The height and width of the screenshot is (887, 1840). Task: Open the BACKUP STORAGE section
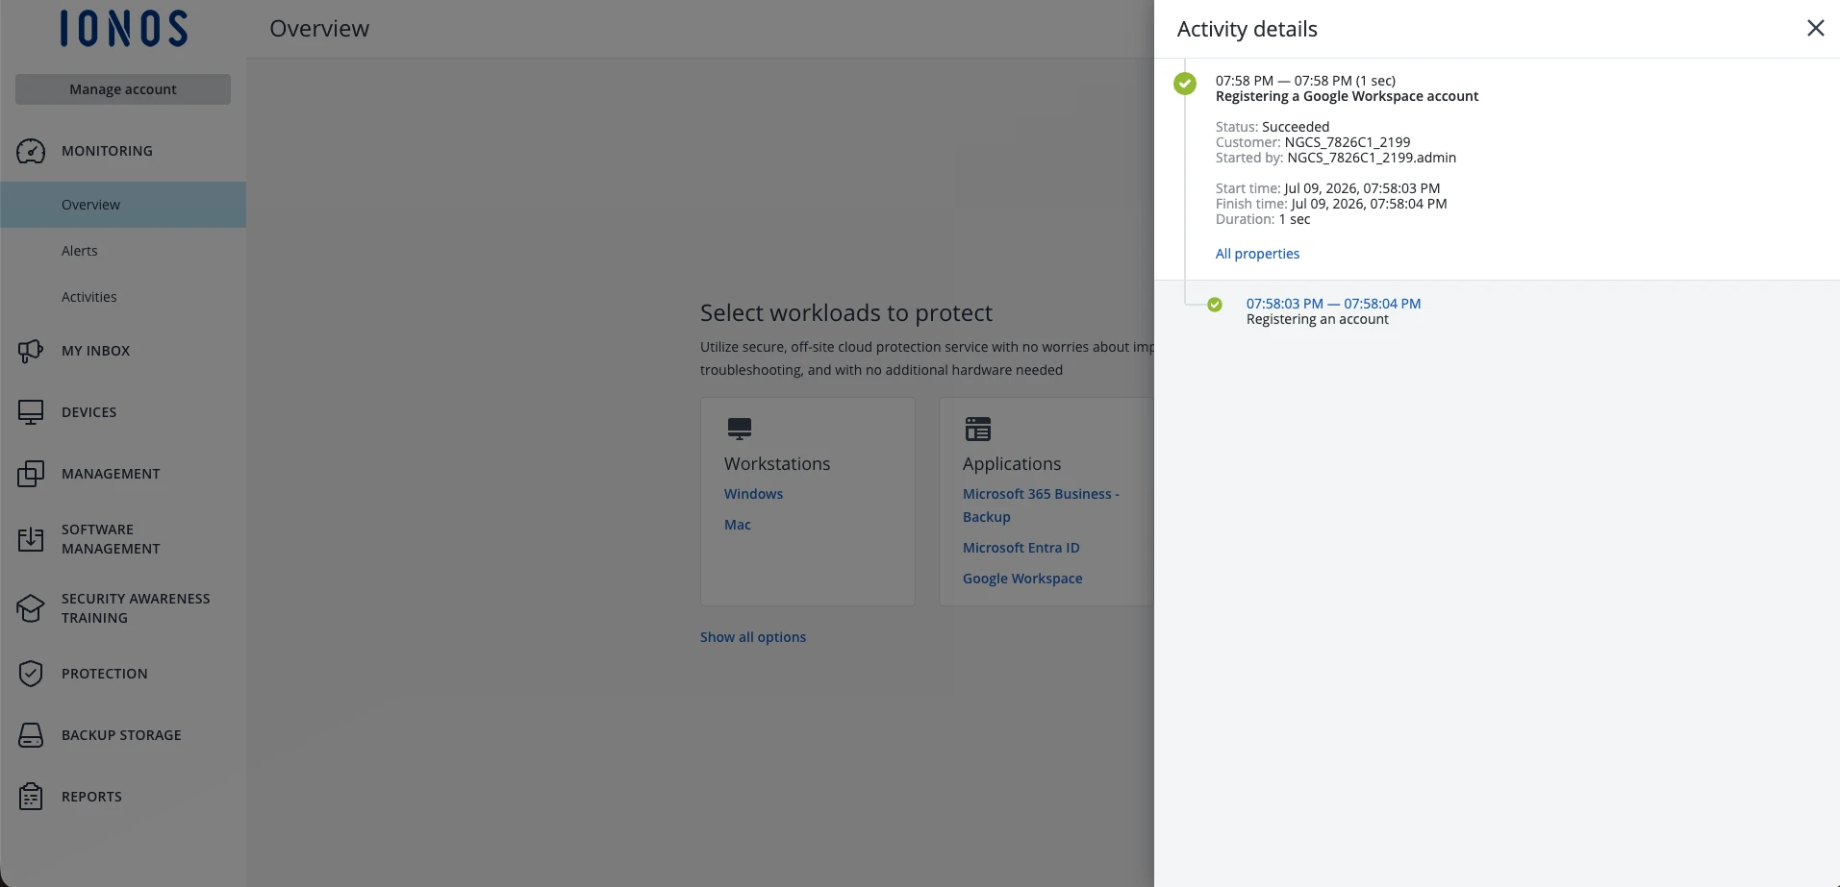123,735
